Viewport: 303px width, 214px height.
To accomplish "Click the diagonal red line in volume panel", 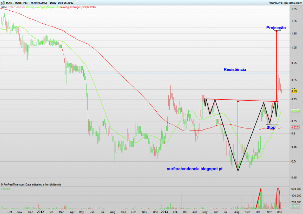I will 258,199.
